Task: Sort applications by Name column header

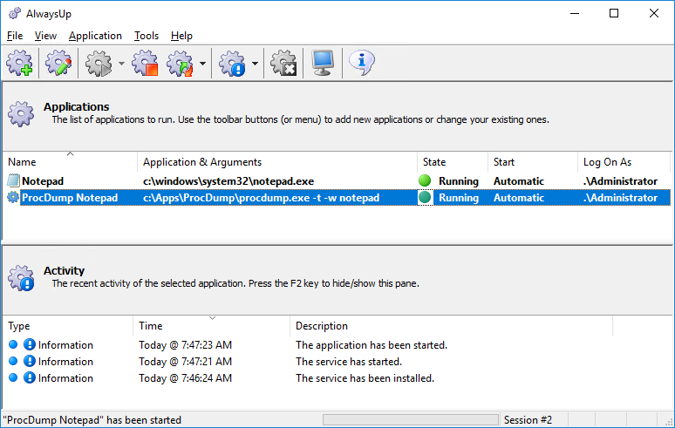Action: tap(70, 162)
